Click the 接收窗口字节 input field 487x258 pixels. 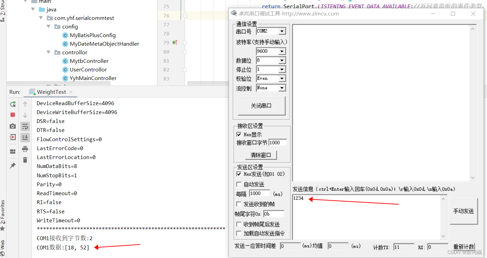point(278,143)
